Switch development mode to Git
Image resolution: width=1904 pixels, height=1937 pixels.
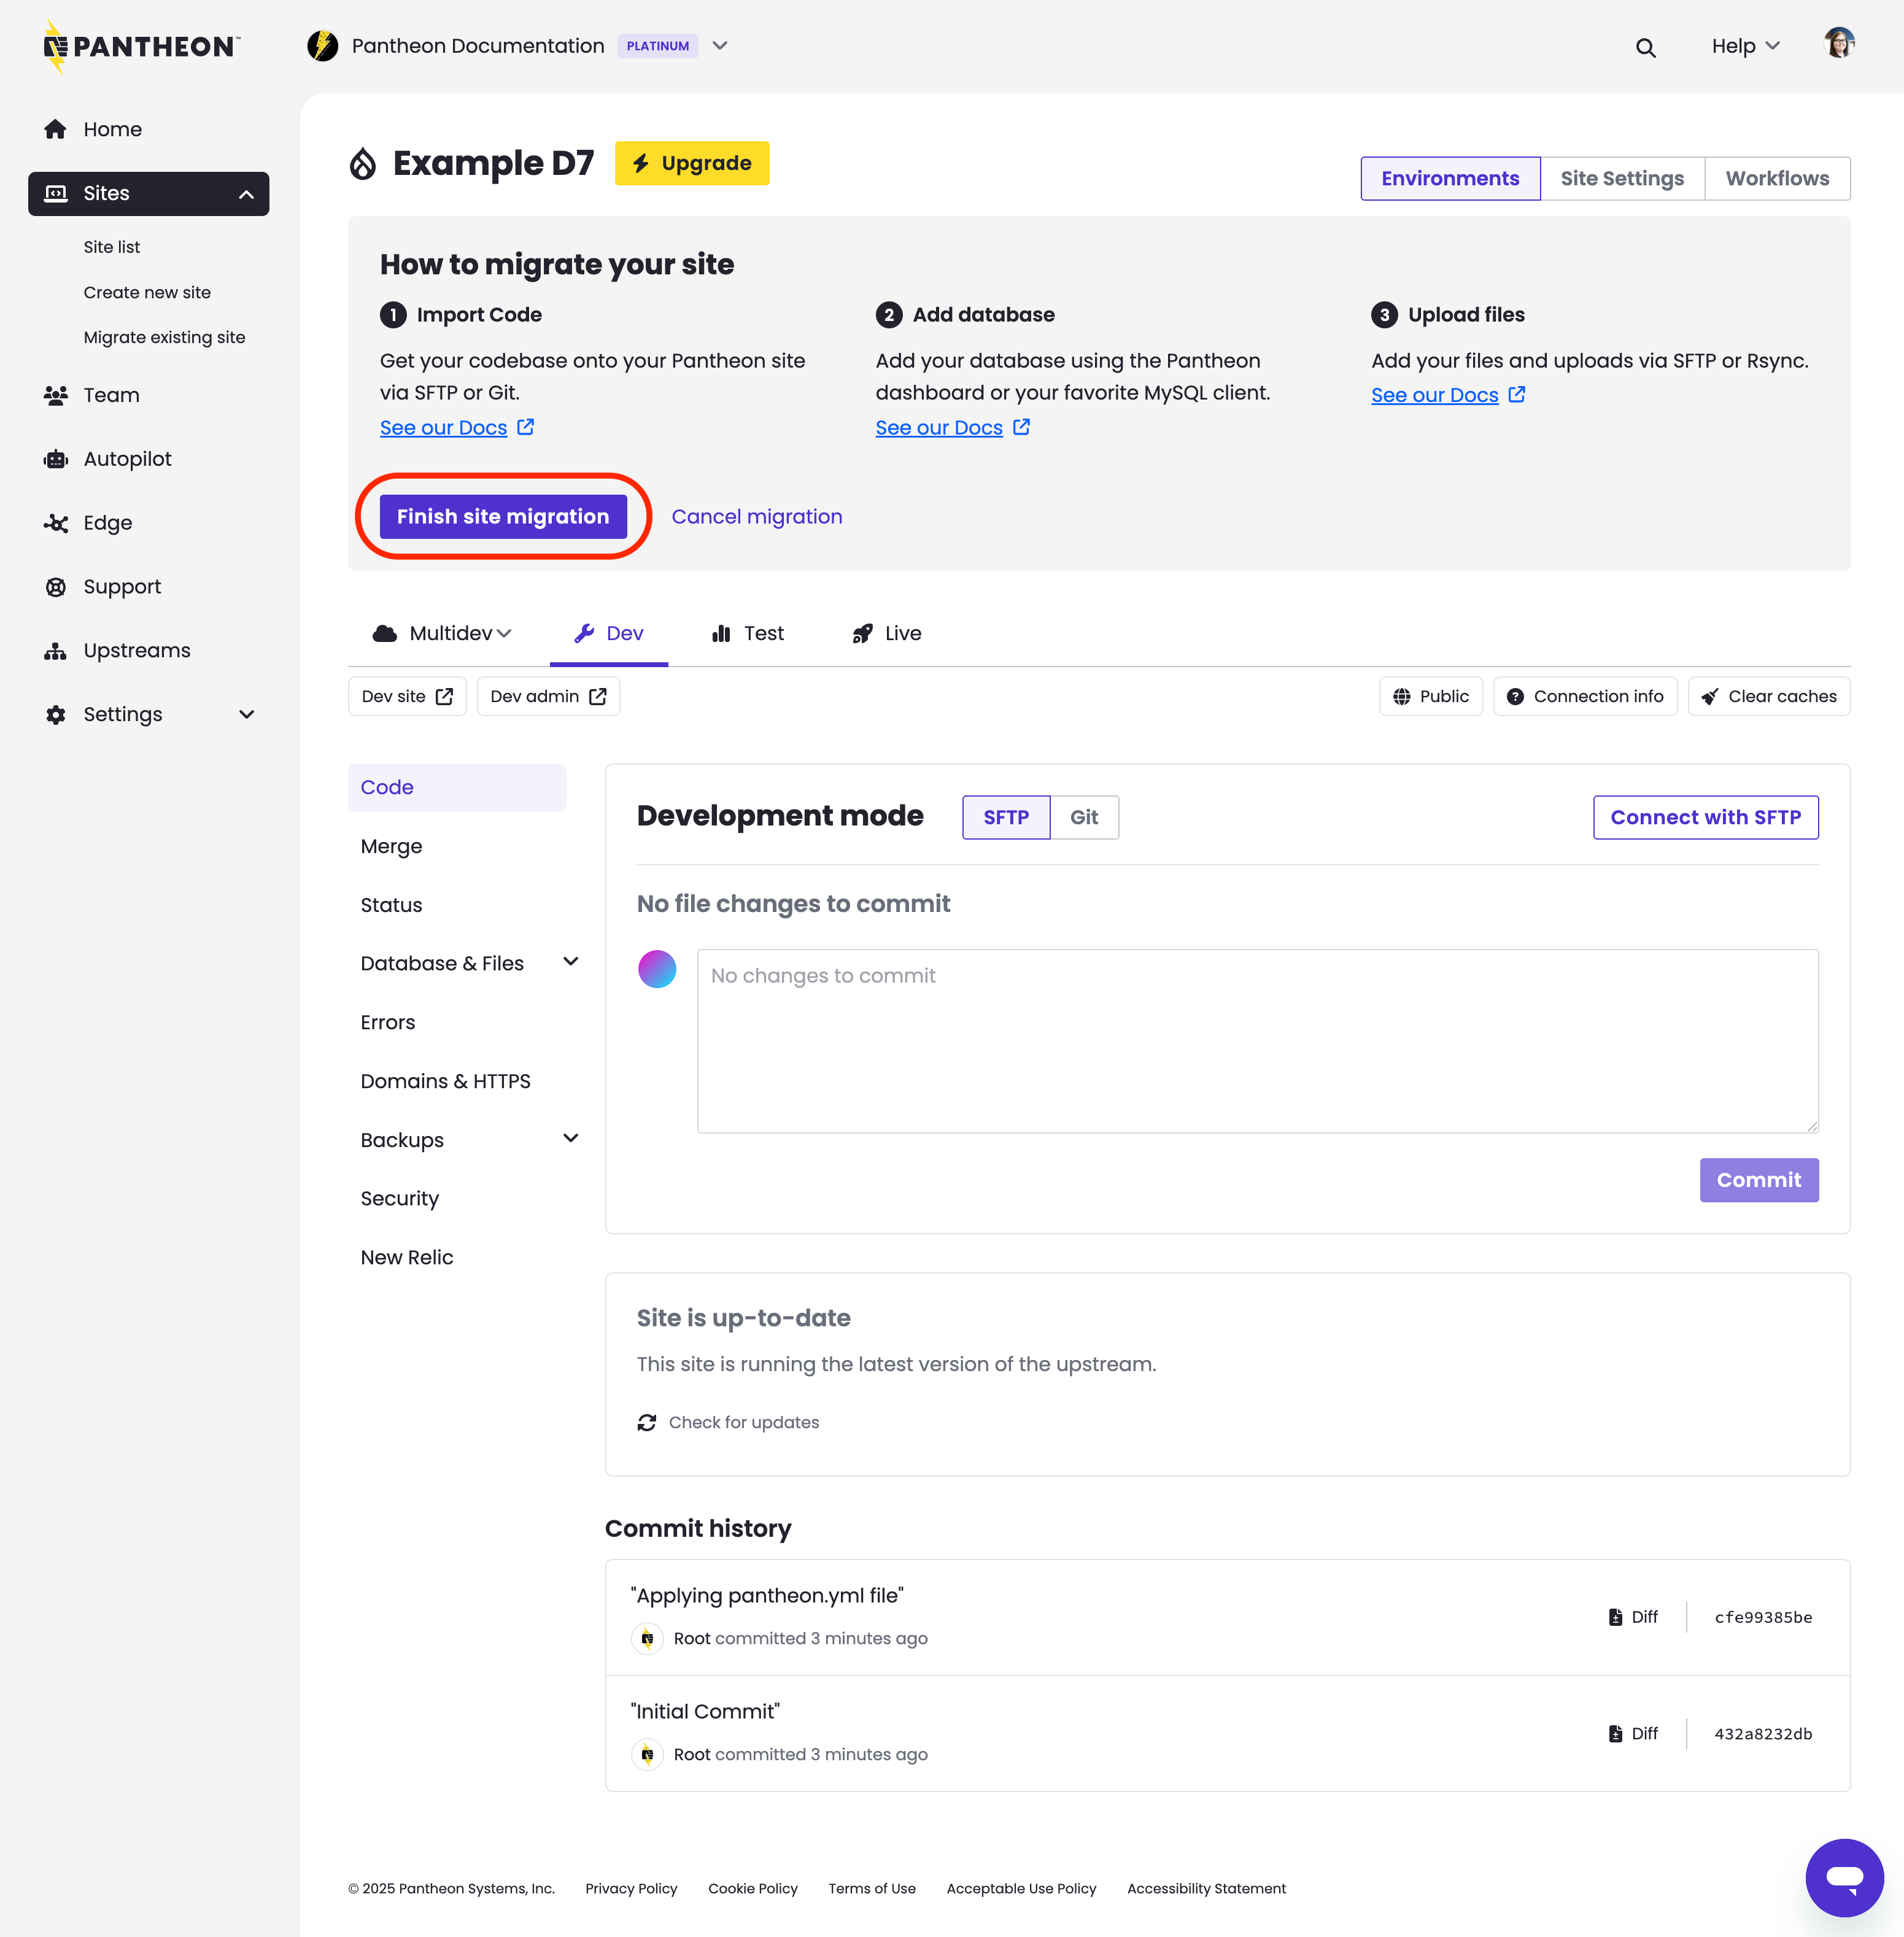coord(1084,817)
